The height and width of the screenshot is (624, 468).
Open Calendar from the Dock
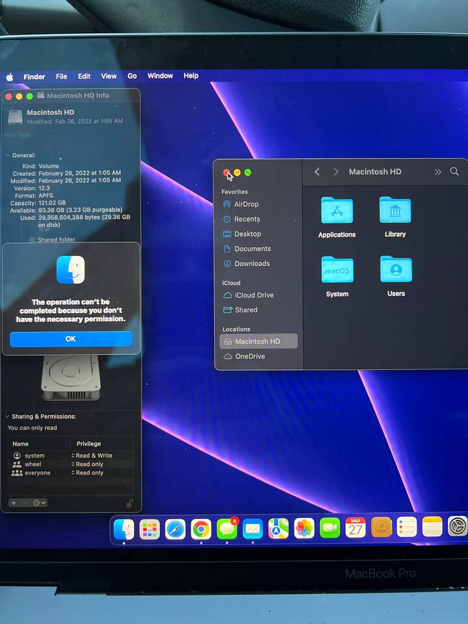(356, 527)
